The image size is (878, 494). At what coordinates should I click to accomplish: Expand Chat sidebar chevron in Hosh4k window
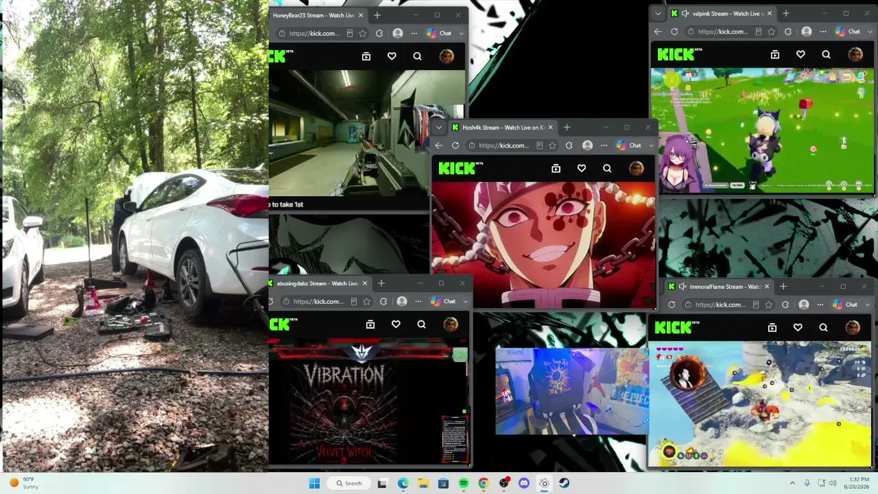click(x=651, y=145)
